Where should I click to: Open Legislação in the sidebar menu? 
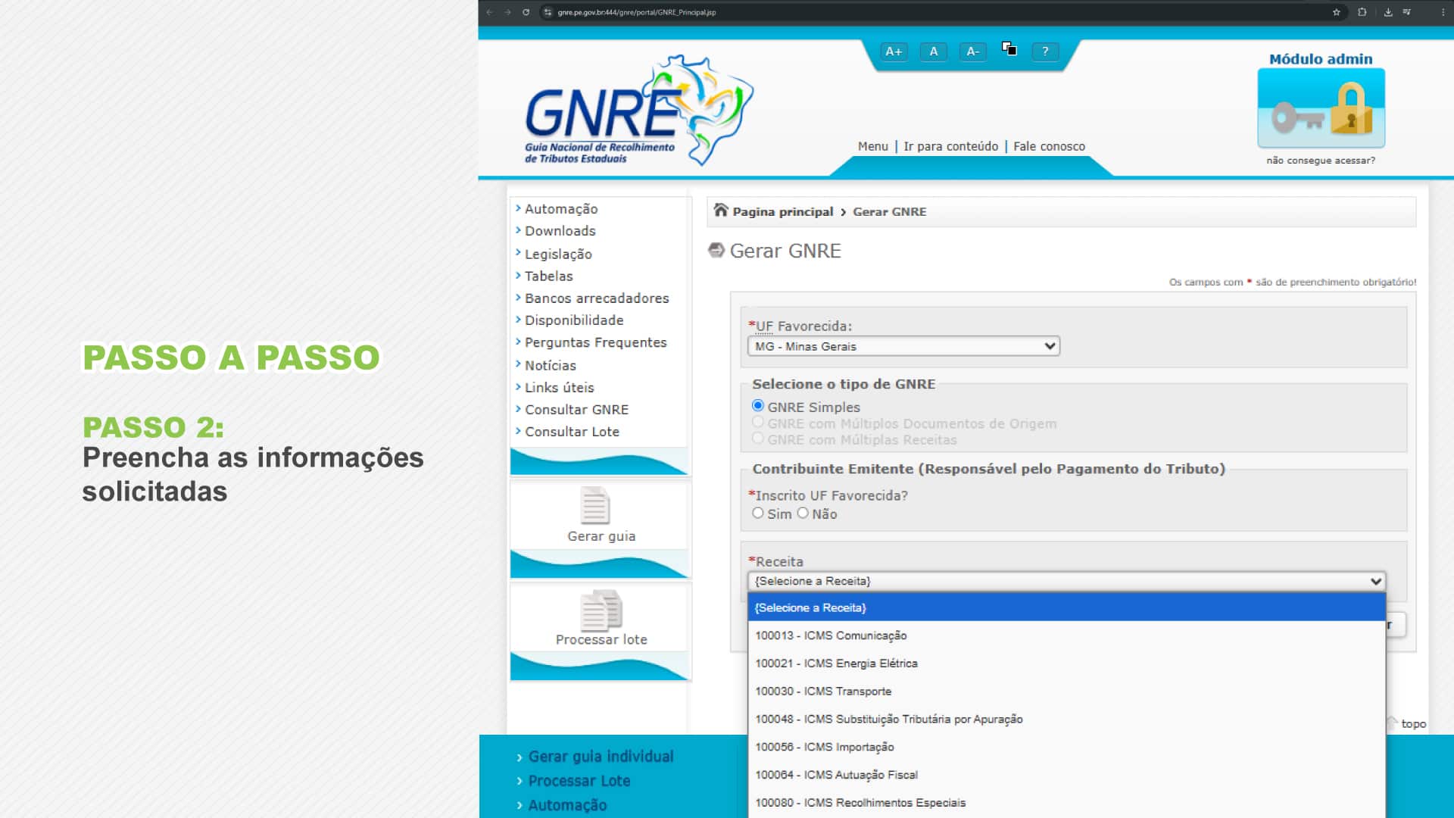pyautogui.click(x=558, y=254)
